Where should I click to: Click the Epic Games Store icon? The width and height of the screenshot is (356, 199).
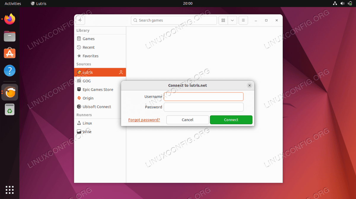(79, 89)
